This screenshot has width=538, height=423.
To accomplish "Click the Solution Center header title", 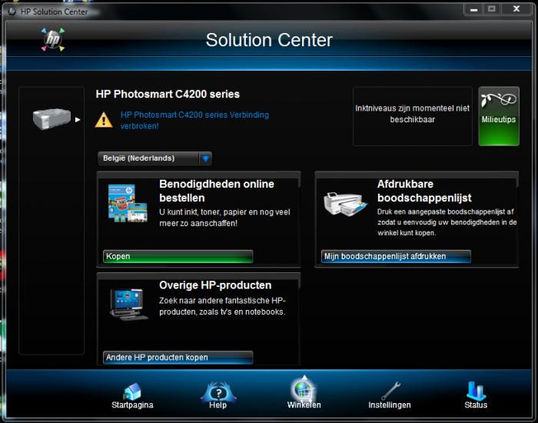I will (269, 40).
